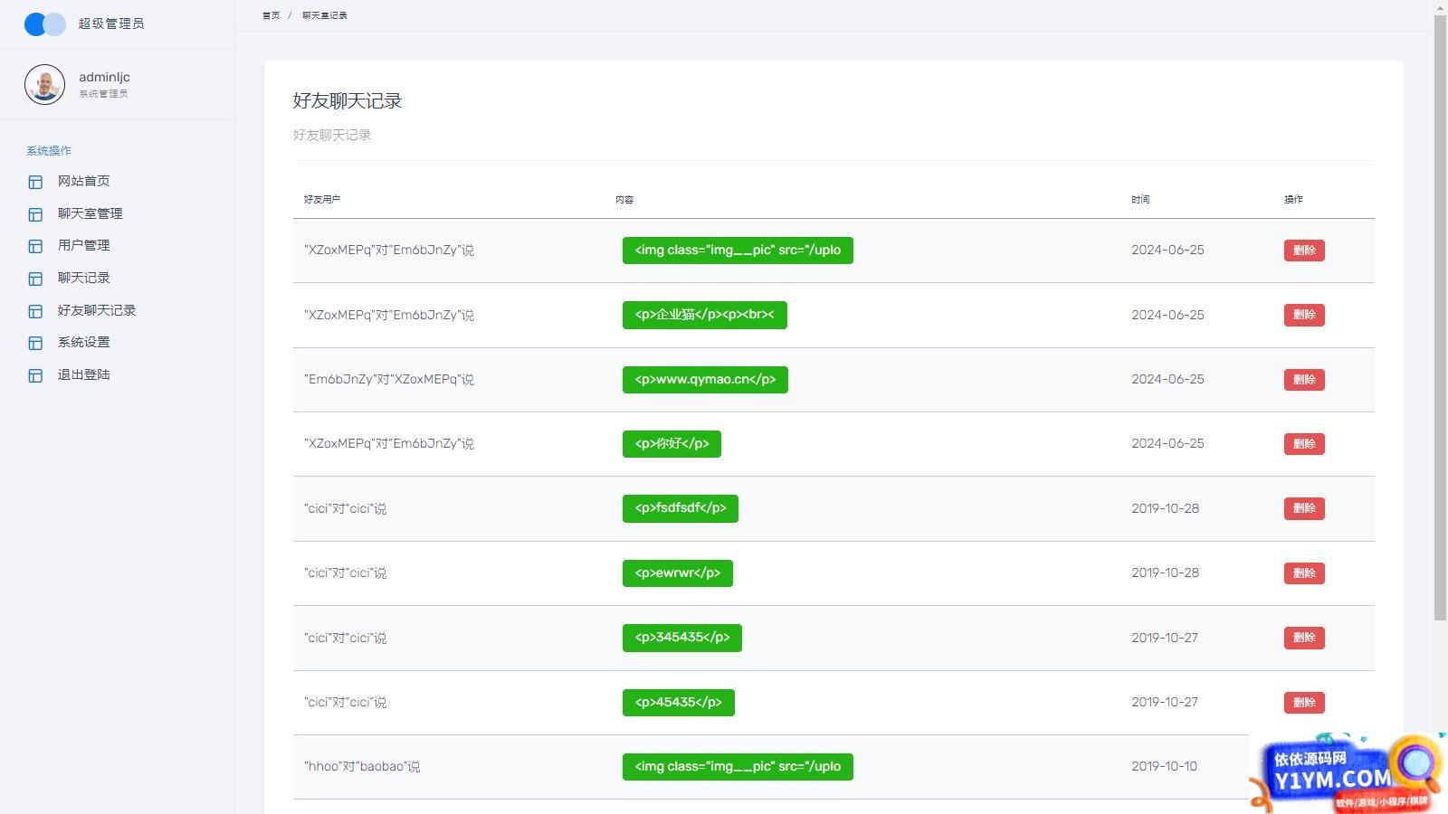Image resolution: width=1448 pixels, height=814 pixels.
Task: Click the 超级管理员 title text
Action: pyautogui.click(x=111, y=24)
